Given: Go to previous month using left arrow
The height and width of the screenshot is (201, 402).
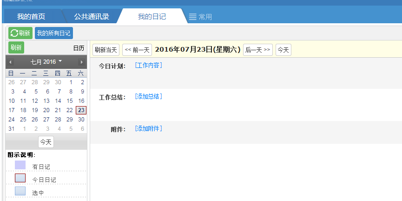Looking at the screenshot, I should (x=11, y=62).
